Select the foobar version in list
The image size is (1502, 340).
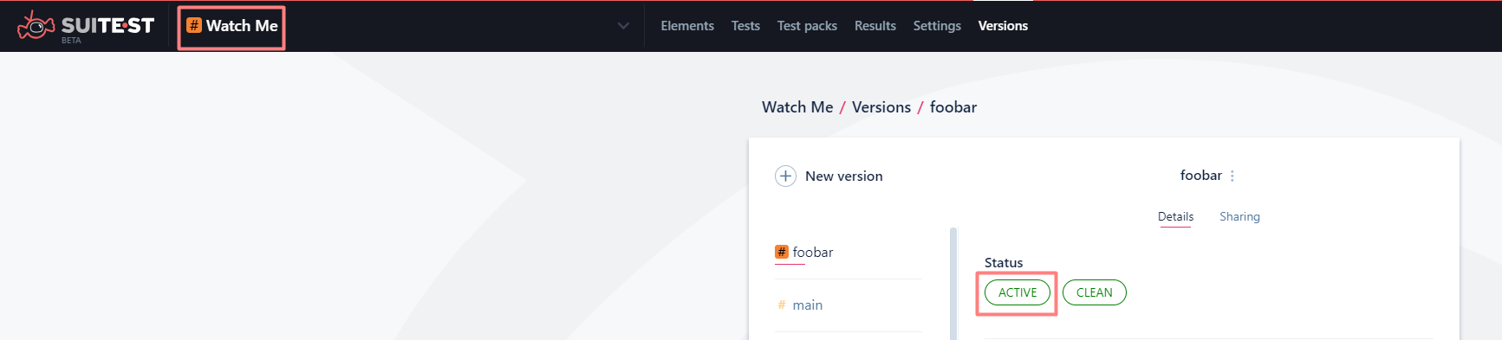pos(803,253)
